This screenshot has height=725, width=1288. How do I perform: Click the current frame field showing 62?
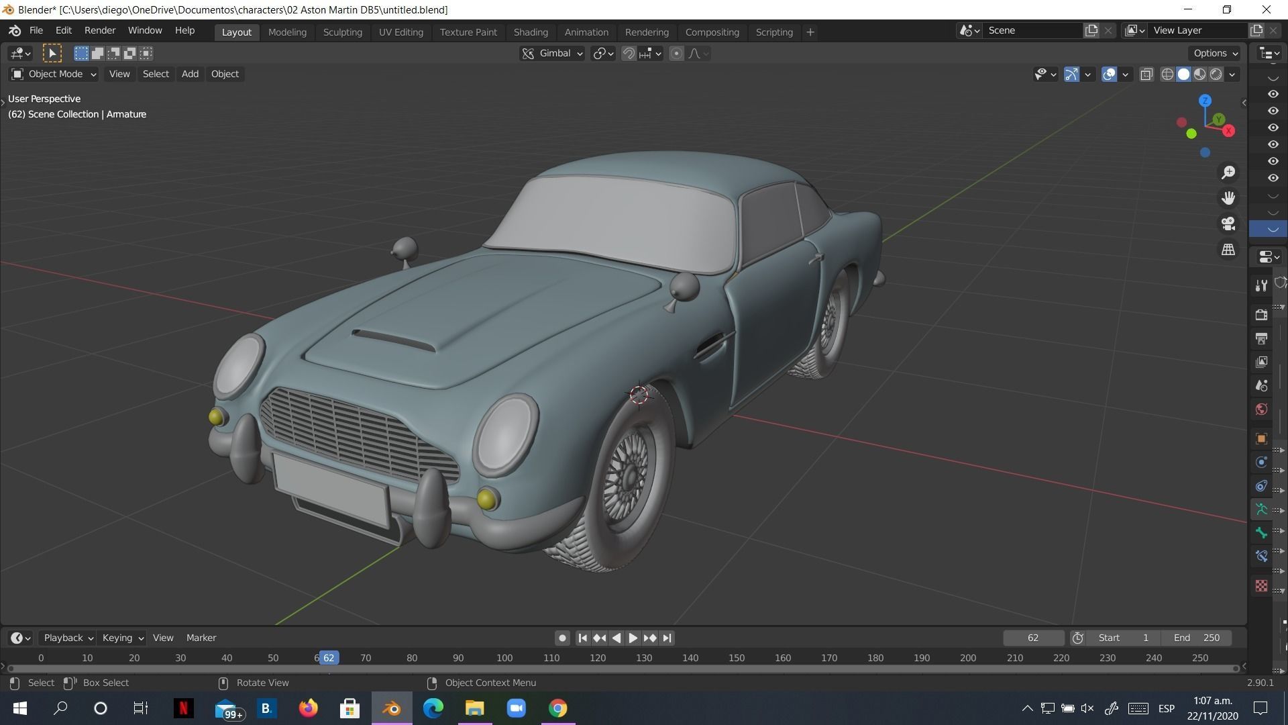(x=1033, y=638)
